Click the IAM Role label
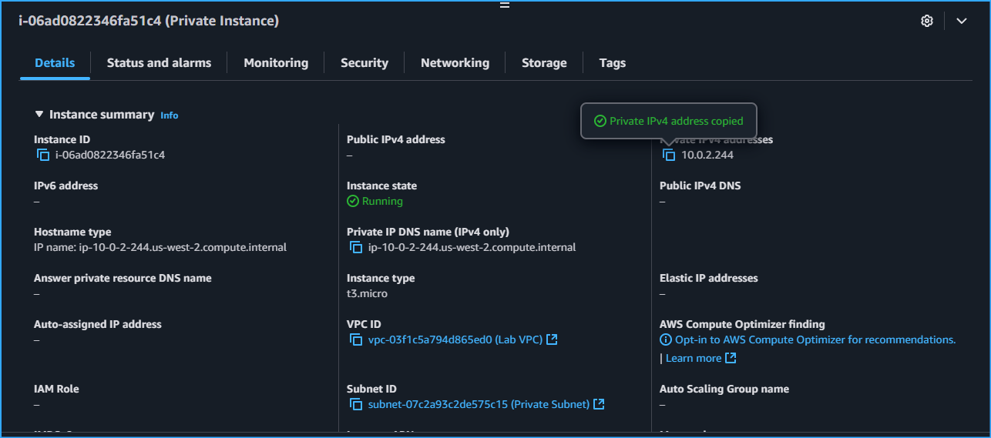 (56, 389)
